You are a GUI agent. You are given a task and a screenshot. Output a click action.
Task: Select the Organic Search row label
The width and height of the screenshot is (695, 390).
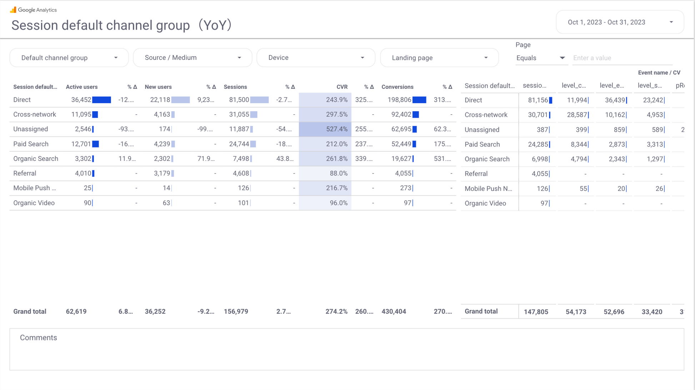point(36,159)
